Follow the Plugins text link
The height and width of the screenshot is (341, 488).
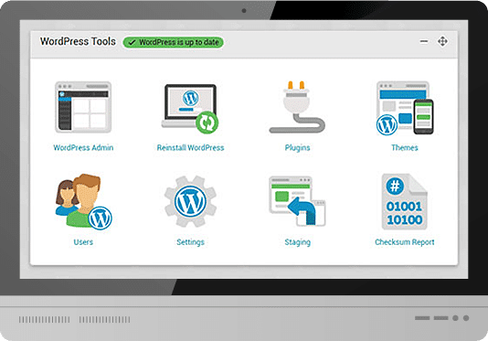297,148
